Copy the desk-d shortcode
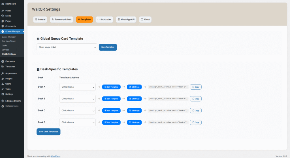Screen dimensions: 290x158 pyautogui.click(x=196, y=123)
